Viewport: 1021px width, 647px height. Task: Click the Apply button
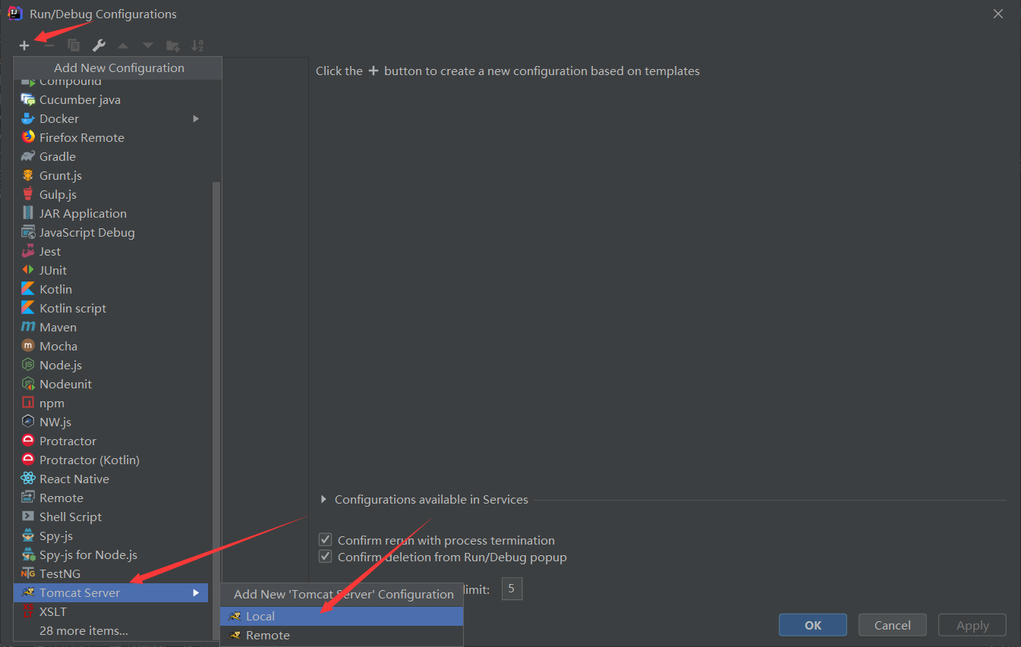[972, 625]
